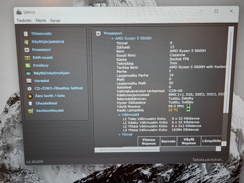Click the horizontal scrollbar thumb

coord(127,150)
